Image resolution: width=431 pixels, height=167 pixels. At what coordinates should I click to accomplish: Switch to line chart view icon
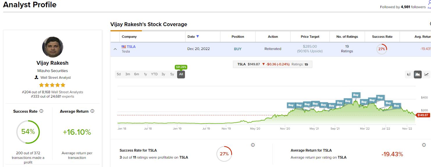(x=426, y=74)
